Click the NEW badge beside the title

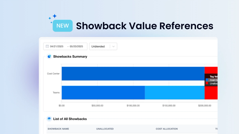63,26
